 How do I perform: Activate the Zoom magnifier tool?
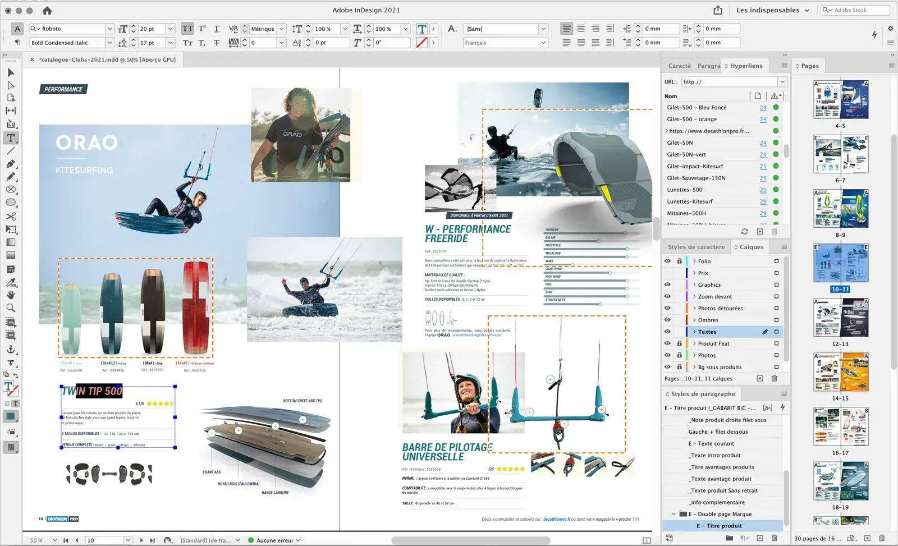[x=11, y=308]
